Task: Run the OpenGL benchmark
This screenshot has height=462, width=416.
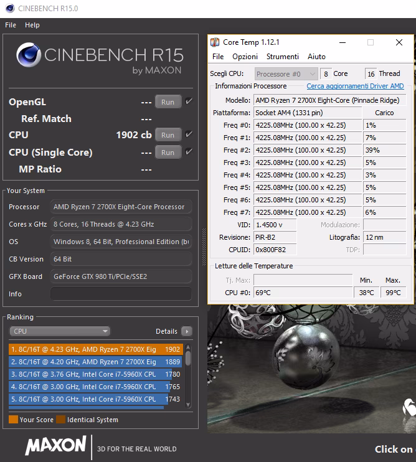Action: point(168,102)
